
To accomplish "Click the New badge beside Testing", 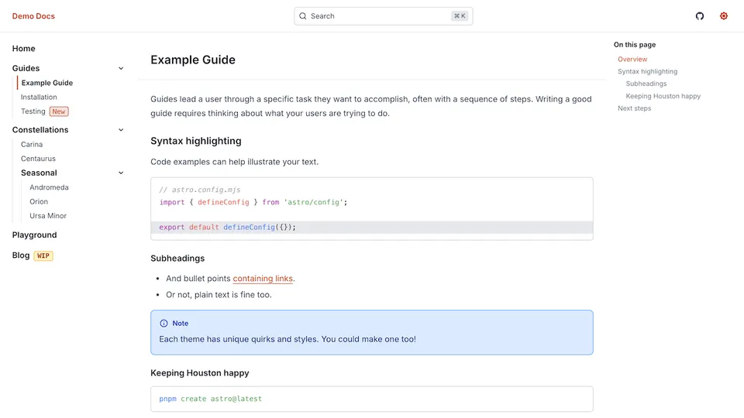I will [x=59, y=111].
